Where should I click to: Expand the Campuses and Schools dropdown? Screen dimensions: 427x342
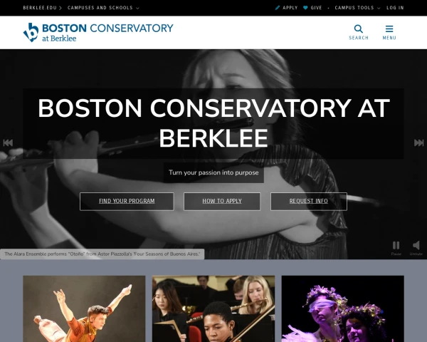point(103,8)
